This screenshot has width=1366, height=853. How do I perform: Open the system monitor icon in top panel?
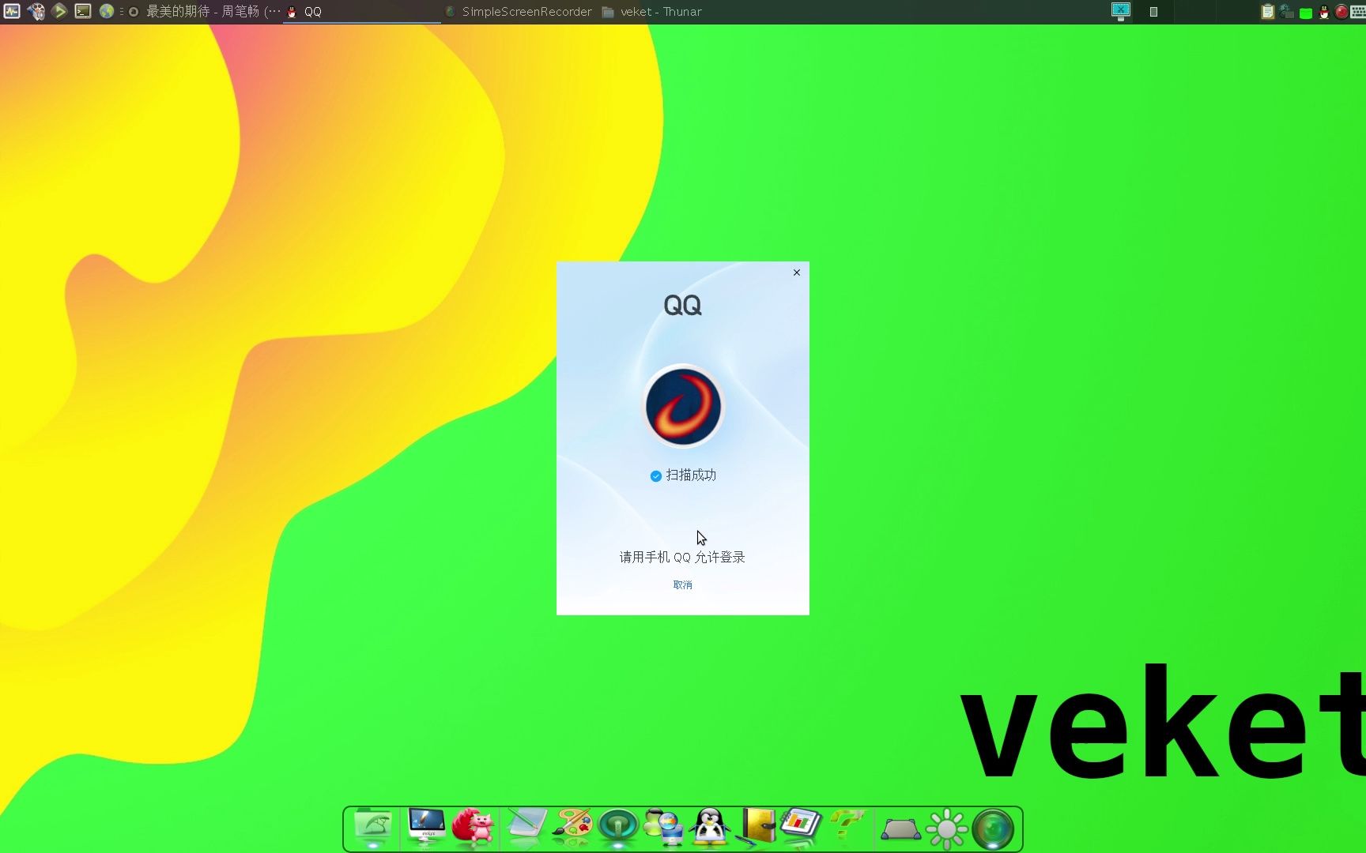(12, 11)
